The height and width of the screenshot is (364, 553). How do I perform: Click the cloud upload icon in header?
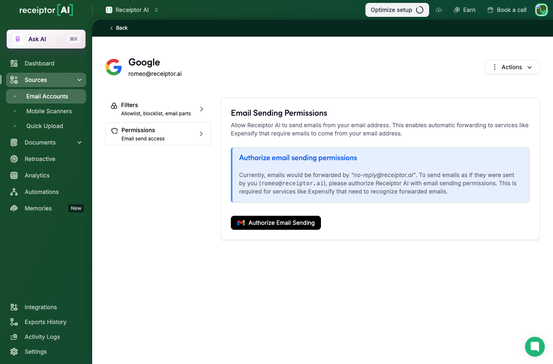pos(439,10)
